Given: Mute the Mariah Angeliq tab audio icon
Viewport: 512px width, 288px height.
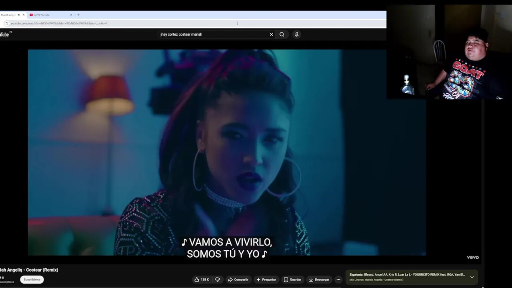Looking at the screenshot, I should 19,15.
